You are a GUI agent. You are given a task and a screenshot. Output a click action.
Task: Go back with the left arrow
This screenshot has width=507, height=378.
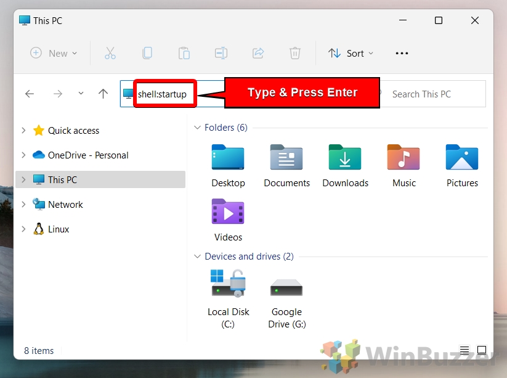click(30, 94)
